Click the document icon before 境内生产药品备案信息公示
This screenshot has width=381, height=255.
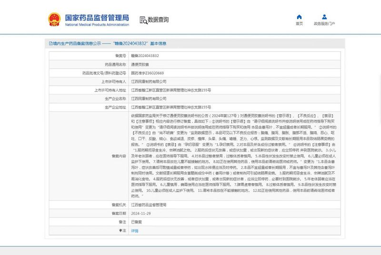pyautogui.click(x=50, y=43)
